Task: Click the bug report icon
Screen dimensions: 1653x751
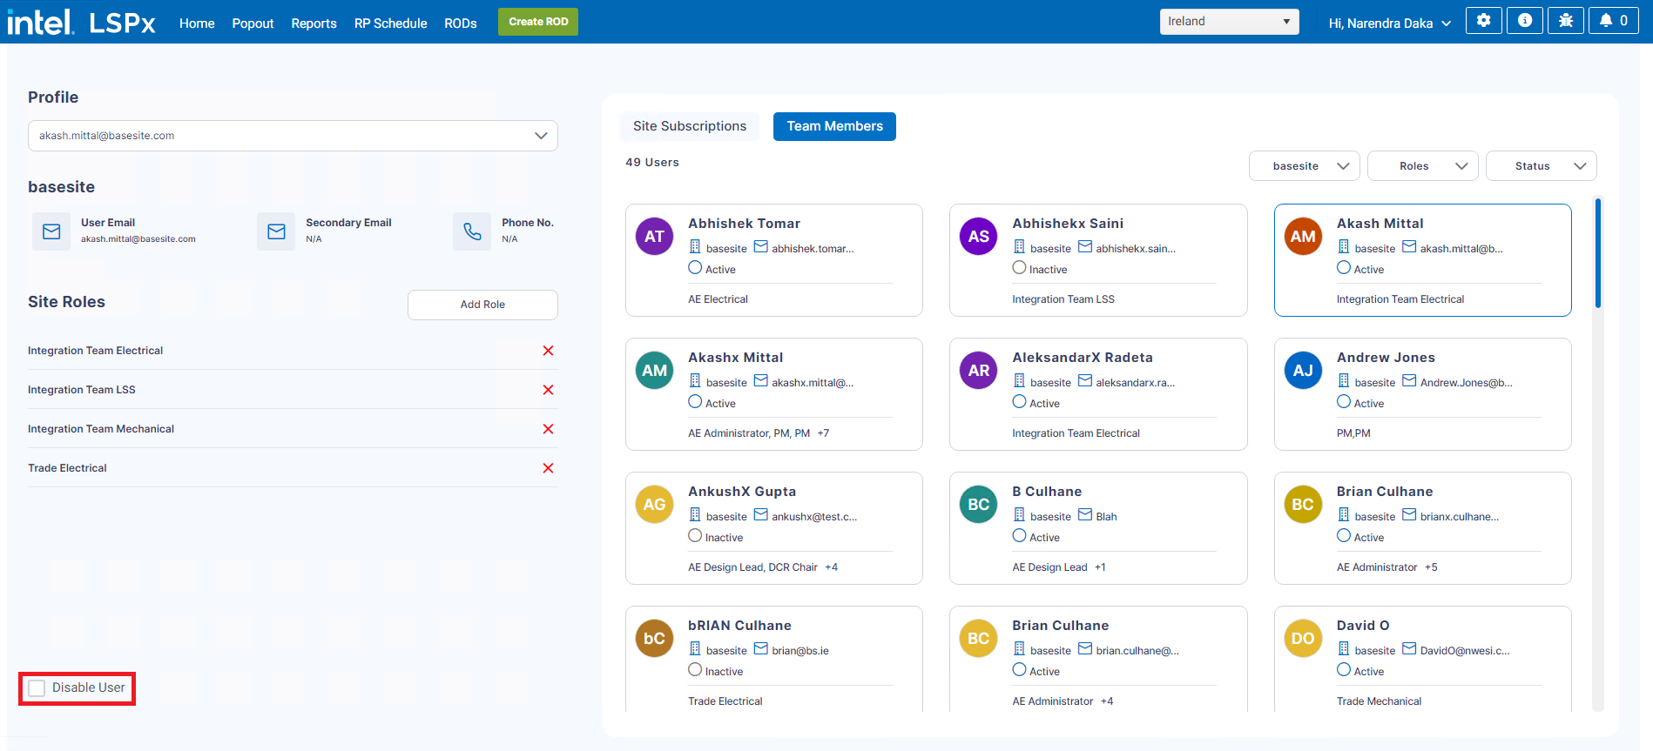Action: tap(1565, 21)
